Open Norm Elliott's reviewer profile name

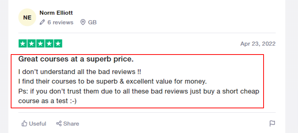(x=56, y=13)
